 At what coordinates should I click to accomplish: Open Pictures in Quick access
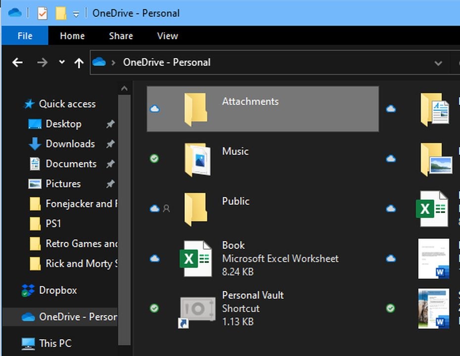pos(63,183)
